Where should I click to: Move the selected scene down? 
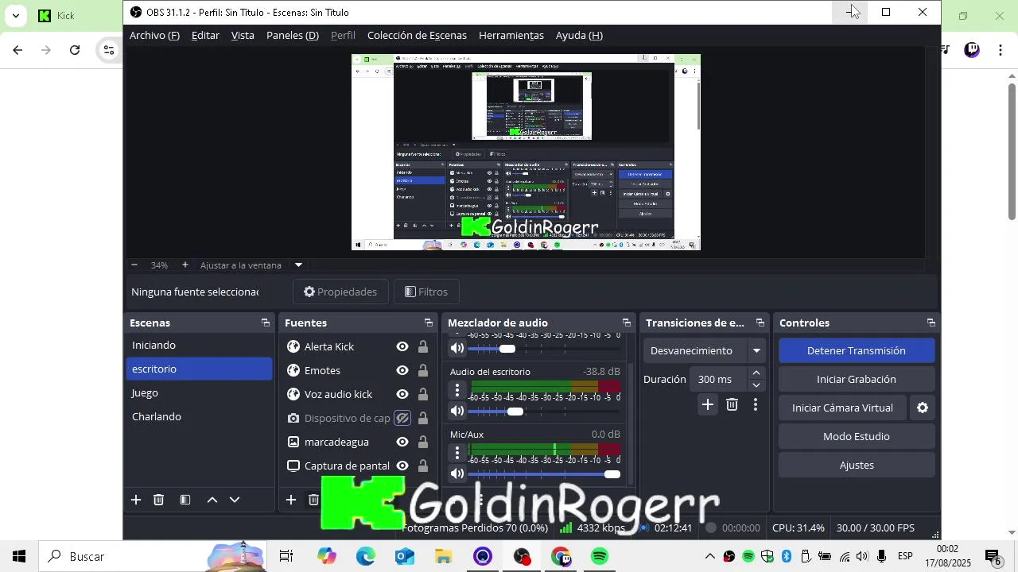(235, 500)
